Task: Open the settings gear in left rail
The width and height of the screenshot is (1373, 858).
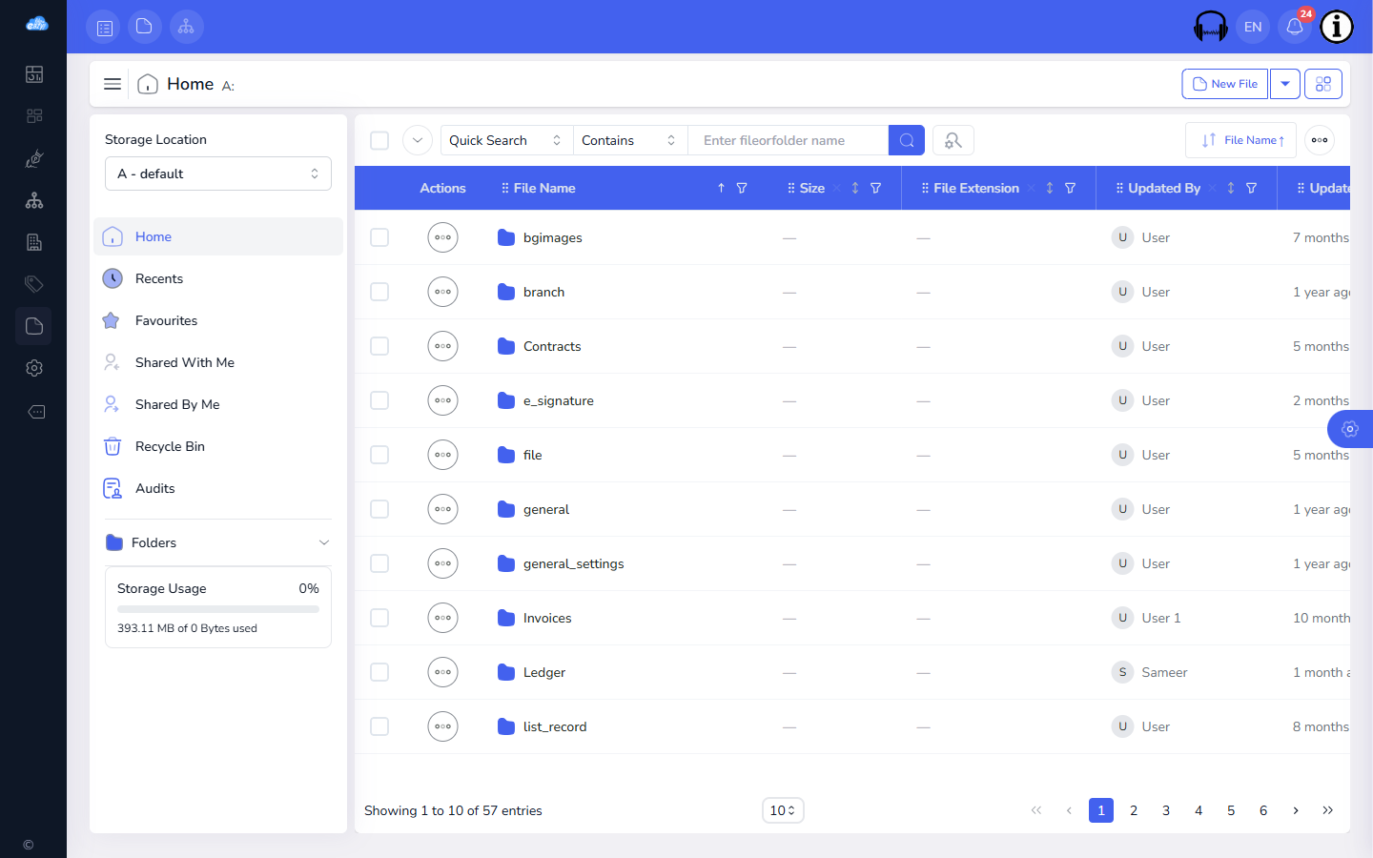Action: click(34, 368)
